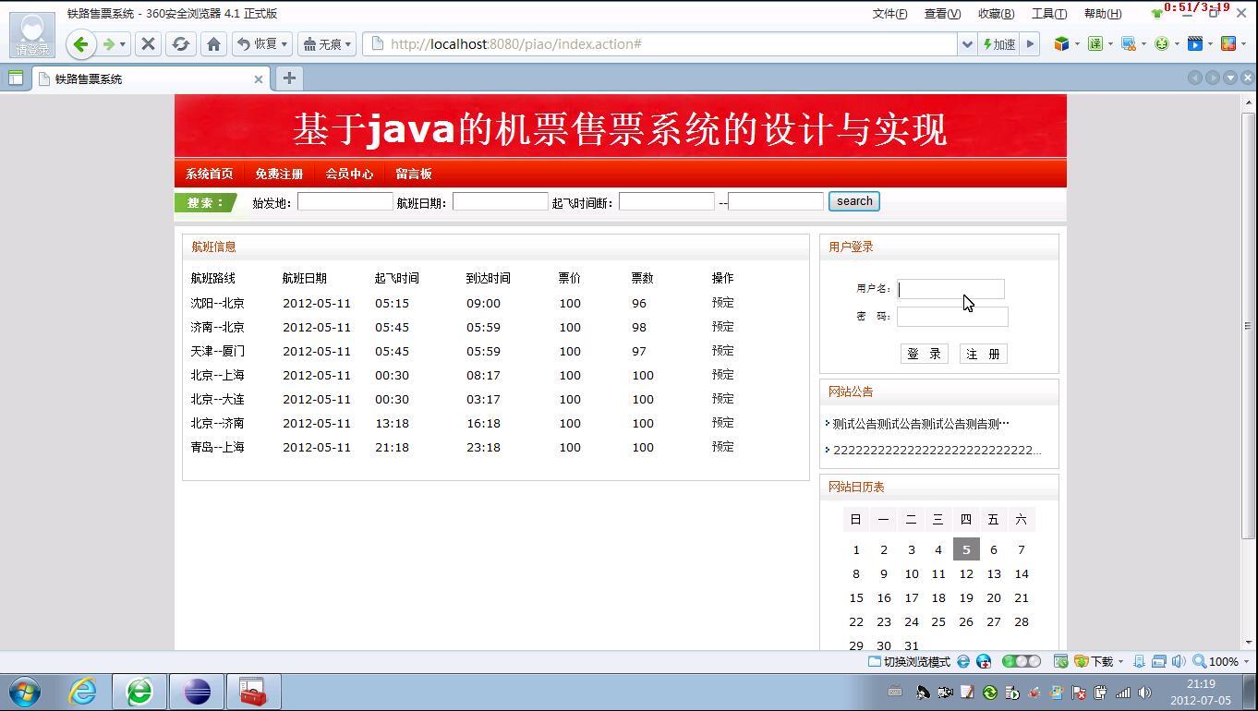1258x711 pixels.
Task: Open the screenshot scissors extension icon
Action: pos(1129,43)
